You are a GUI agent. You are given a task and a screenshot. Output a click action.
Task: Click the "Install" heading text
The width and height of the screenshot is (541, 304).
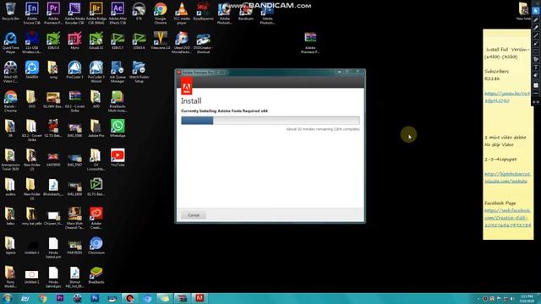point(191,101)
